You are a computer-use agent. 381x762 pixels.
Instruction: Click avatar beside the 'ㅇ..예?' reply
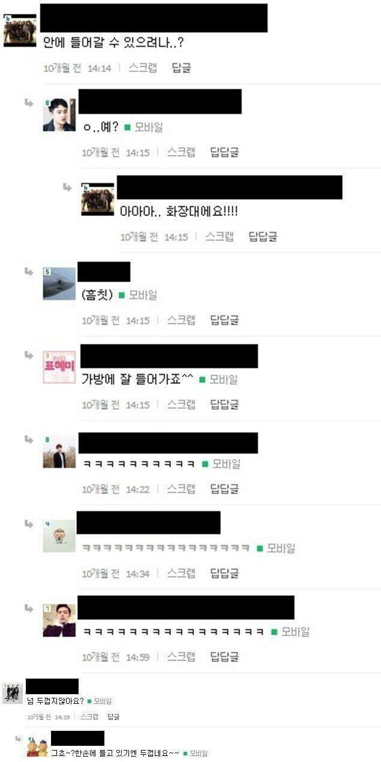59,115
